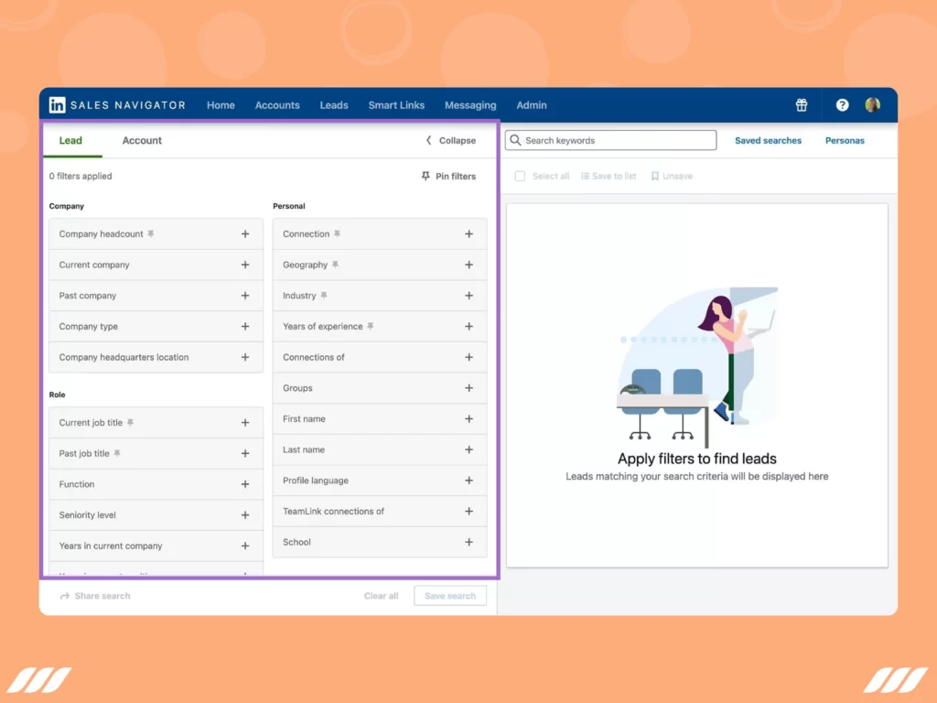Open Messaging in navigation
This screenshot has width=937, height=703.
[x=470, y=105]
